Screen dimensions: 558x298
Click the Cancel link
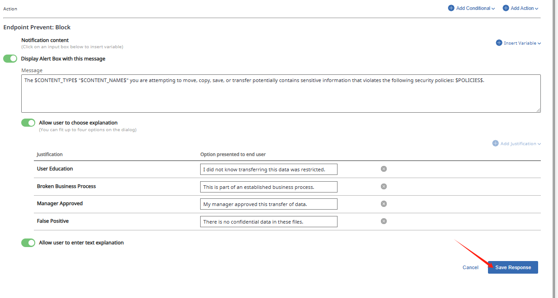(x=470, y=267)
